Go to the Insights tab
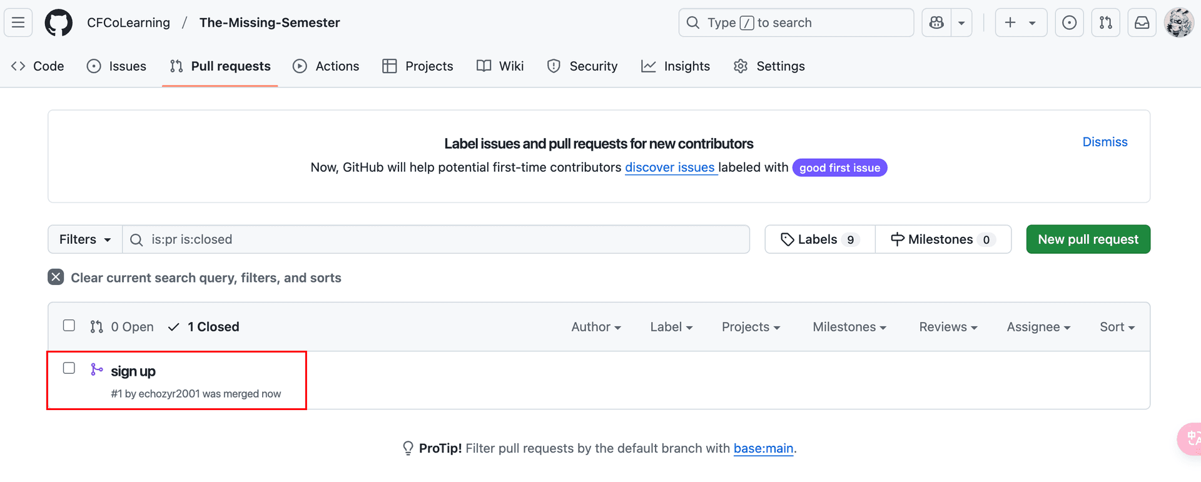 point(676,66)
